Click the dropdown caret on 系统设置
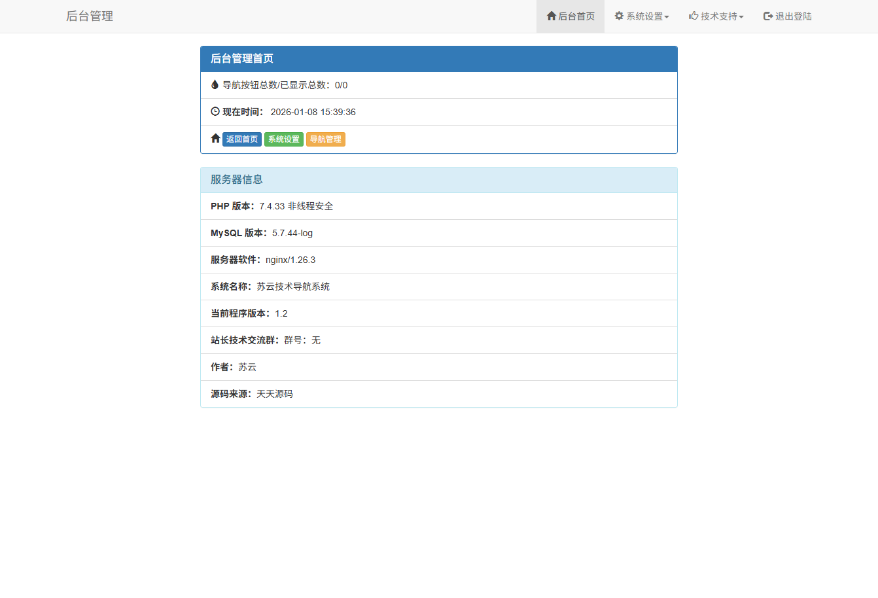 [667, 17]
